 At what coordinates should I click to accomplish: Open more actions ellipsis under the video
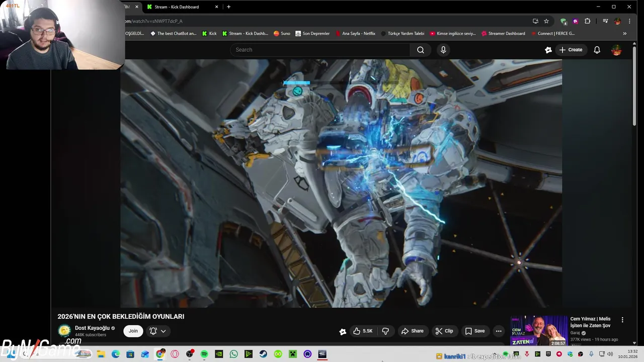tap(499, 331)
